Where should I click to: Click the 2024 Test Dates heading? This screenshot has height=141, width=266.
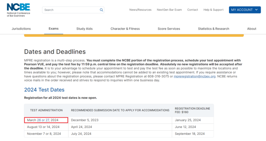click(44, 90)
